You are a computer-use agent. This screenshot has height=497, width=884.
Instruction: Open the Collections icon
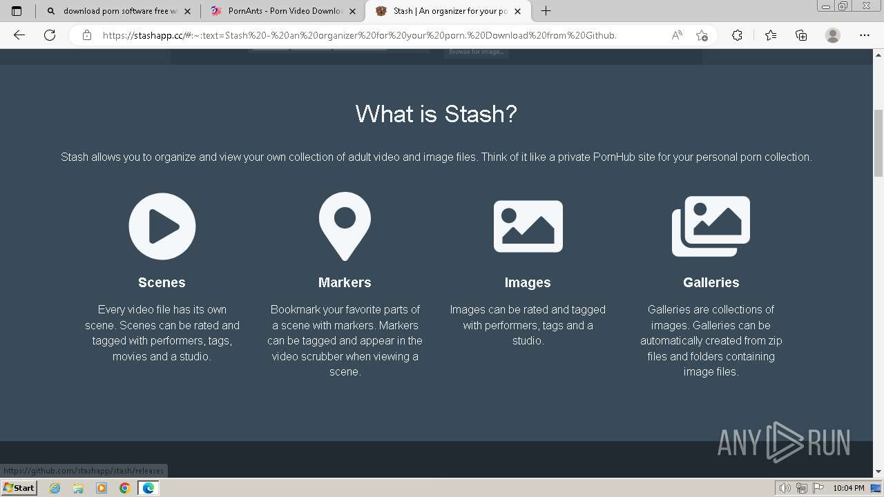801,35
